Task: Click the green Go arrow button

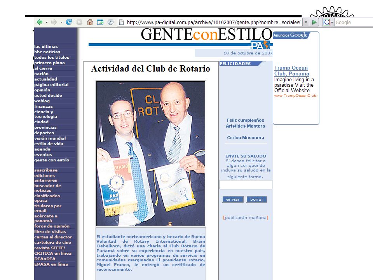Action: coord(314,23)
